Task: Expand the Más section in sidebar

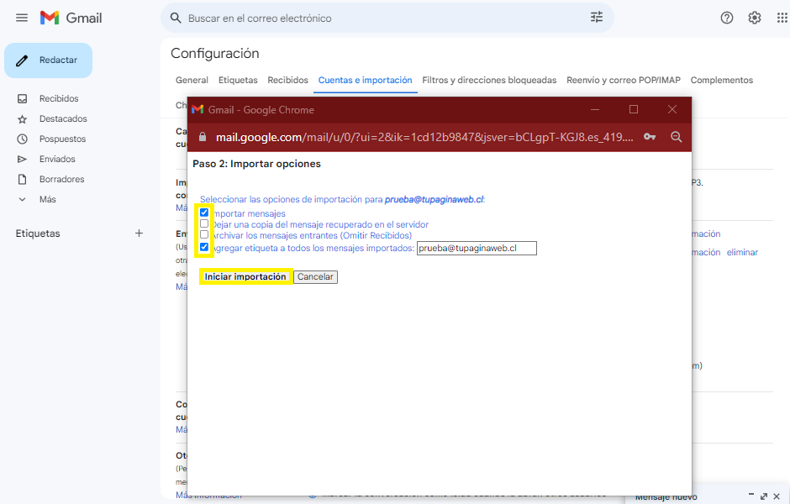Action: tap(47, 199)
